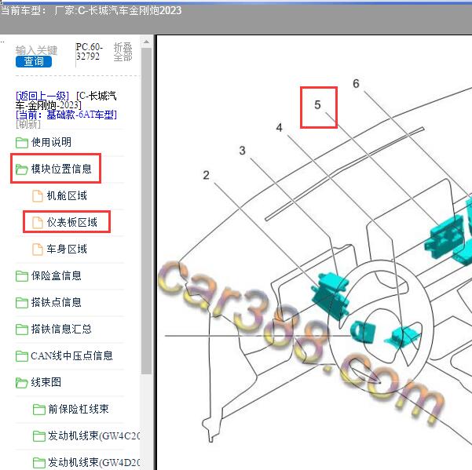The image size is (472, 470).
Task: Select 搭铁点信息 tree label
Action: click(x=57, y=303)
